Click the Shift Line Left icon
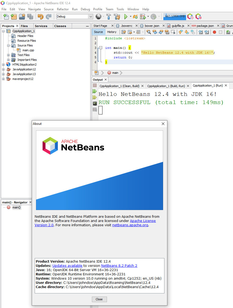 coord(201,32)
